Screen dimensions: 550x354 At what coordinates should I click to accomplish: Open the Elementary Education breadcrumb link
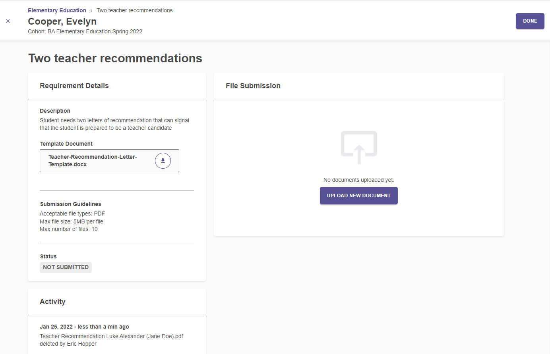click(57, 10)
